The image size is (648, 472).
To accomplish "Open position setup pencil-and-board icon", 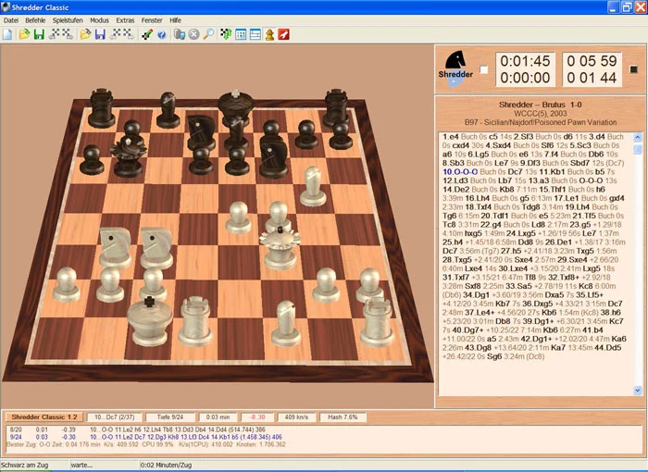I will pos(146,34).
